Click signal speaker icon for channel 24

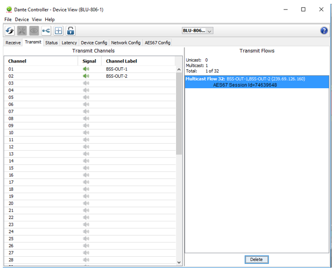[x=86, y=231]
